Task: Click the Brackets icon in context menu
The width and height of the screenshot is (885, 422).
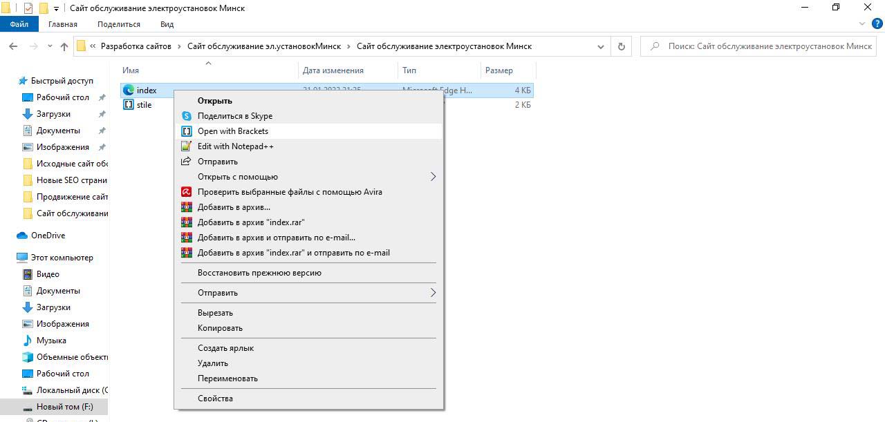Action: pyautogui.click(x=186, y=131)
